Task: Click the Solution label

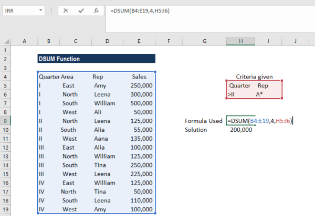Action: click(x=196, y=130)
